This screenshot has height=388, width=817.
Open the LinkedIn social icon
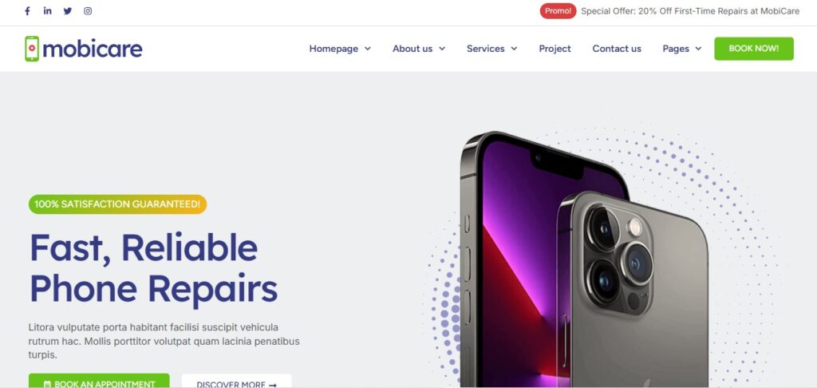[47, 11]
